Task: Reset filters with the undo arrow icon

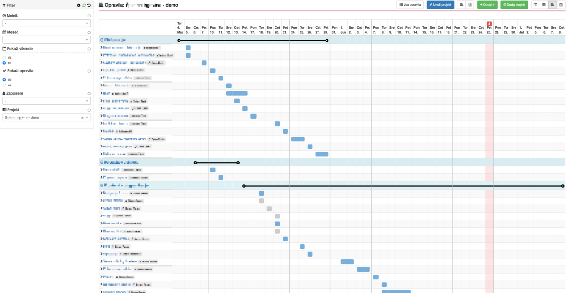Action: 89,5
